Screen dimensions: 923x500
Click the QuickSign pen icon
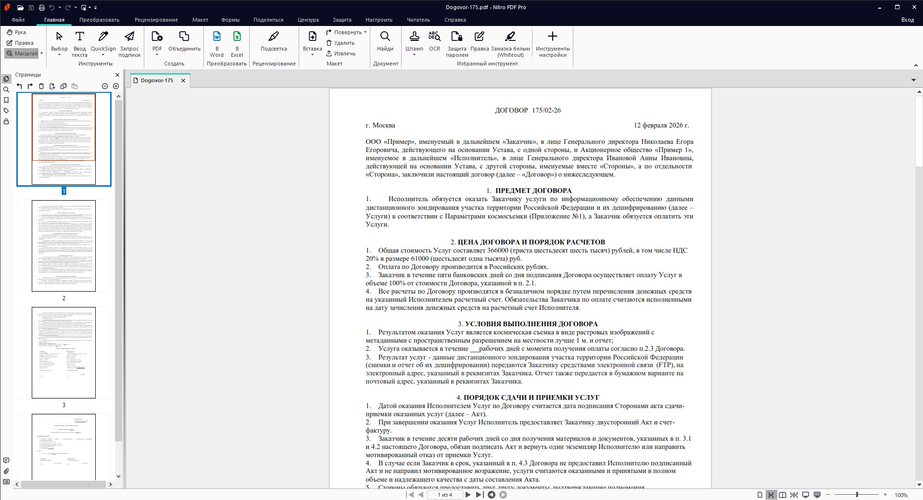tap(103, 37)
